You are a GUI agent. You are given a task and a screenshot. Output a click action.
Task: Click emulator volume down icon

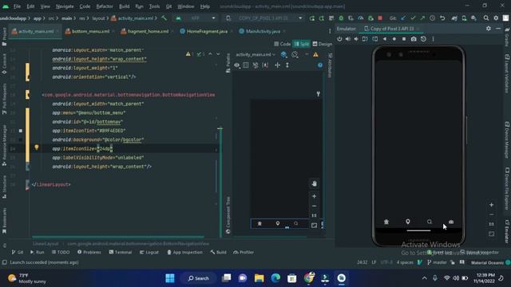tap(356, 39)
